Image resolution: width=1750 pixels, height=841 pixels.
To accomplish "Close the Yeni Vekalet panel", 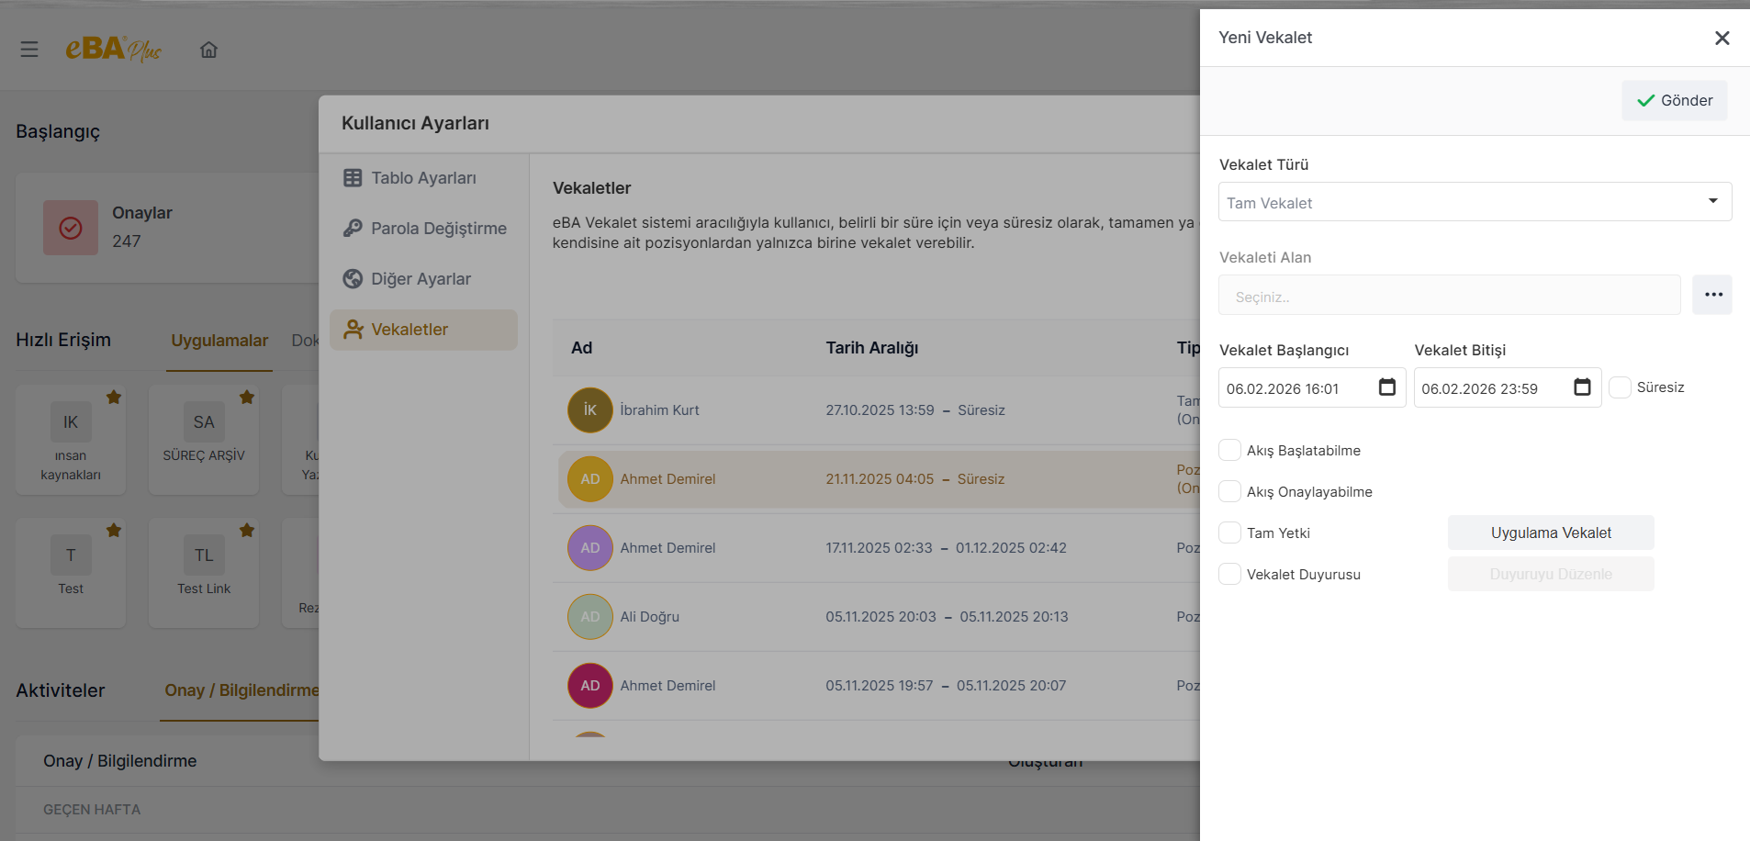I will pyautogui.click(x=1722, y=38).
